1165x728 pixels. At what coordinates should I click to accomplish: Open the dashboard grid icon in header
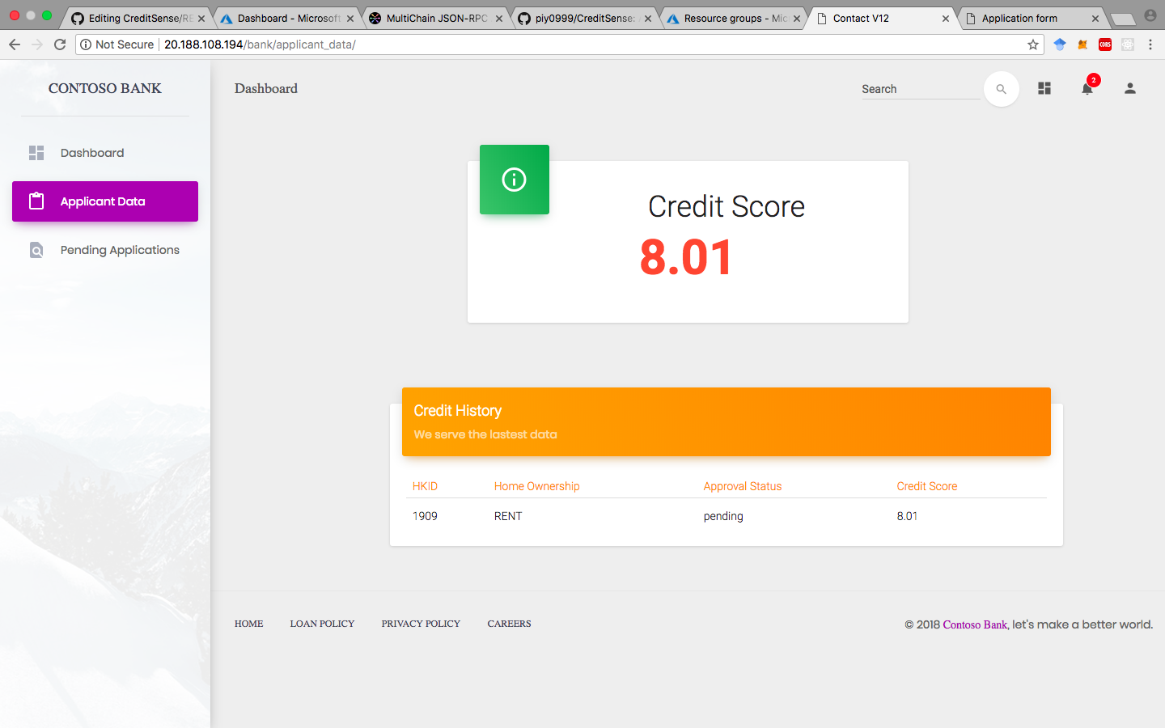pyautogui.click(x=1044, y=89)
